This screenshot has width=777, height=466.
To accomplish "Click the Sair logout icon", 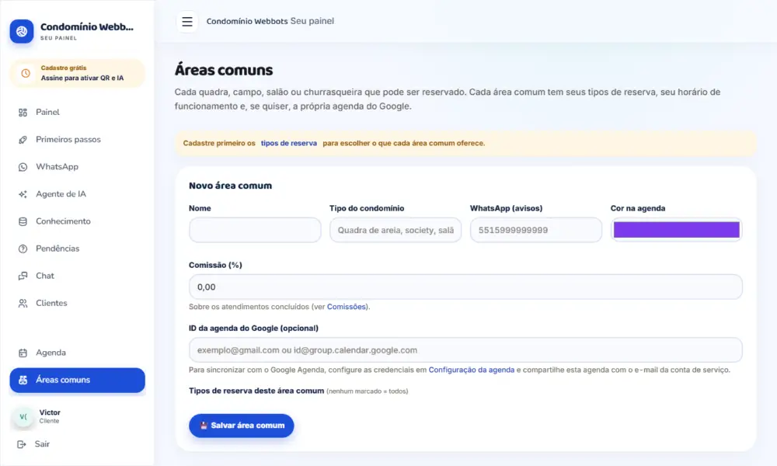I will point(21,444).
